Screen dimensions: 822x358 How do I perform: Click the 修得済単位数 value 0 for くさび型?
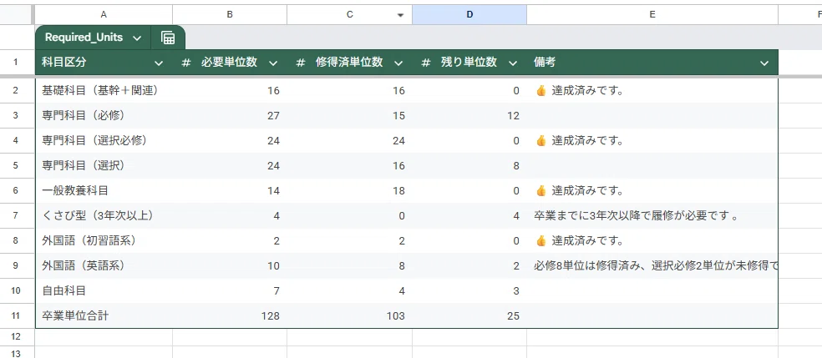click(x=402, y=215)
